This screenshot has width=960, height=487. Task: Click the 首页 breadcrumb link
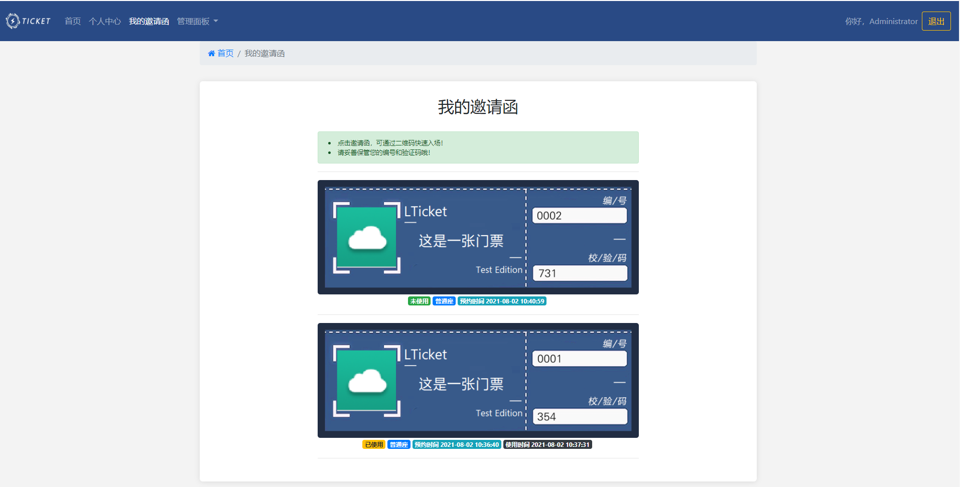pos(225,54)
